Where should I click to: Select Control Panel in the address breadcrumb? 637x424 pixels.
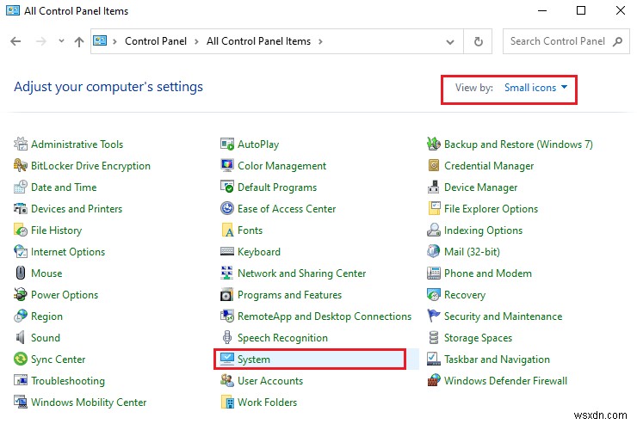coord(153,41)
